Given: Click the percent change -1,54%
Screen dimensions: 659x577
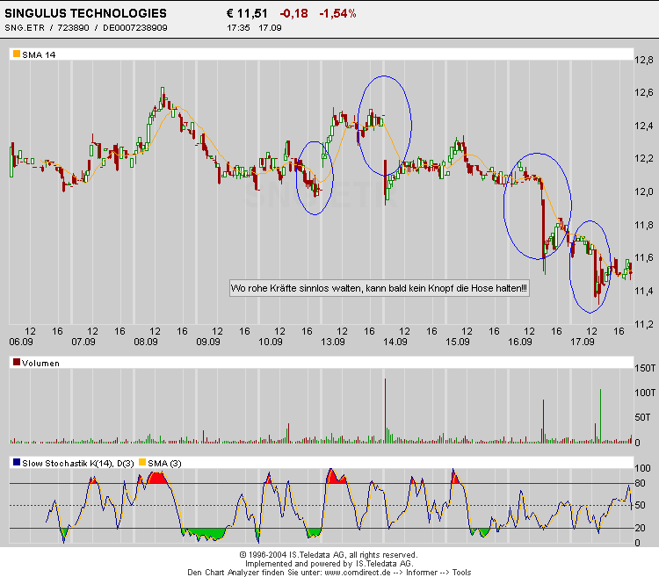Looking at the screenshot, I should [337, 13].
